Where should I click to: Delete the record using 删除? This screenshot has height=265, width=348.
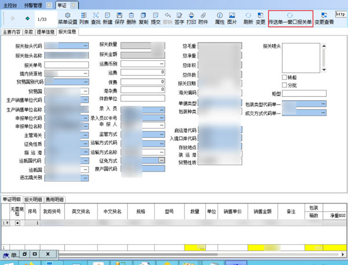(132, 19)
